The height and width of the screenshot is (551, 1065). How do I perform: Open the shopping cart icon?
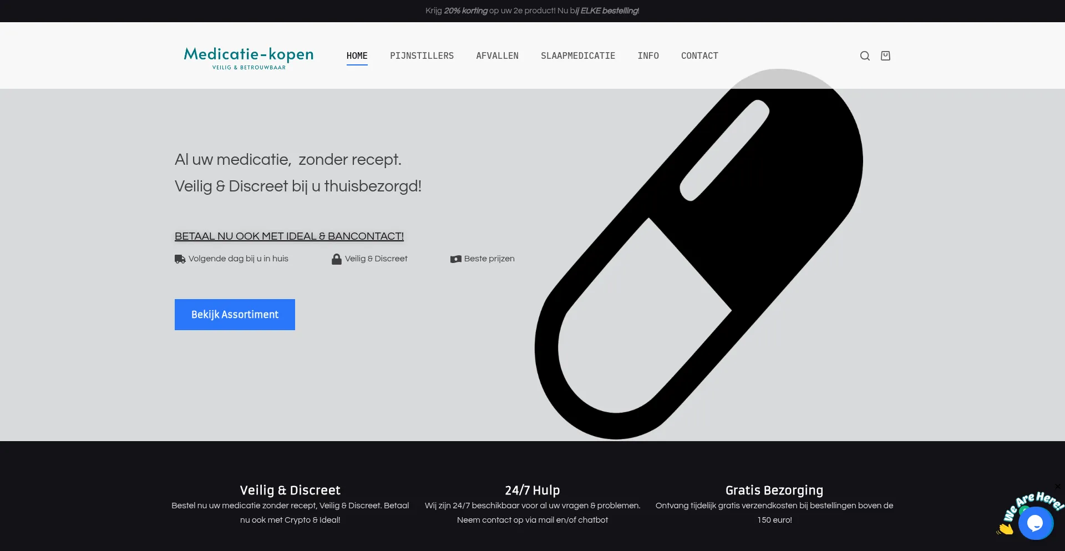[885, 56]
